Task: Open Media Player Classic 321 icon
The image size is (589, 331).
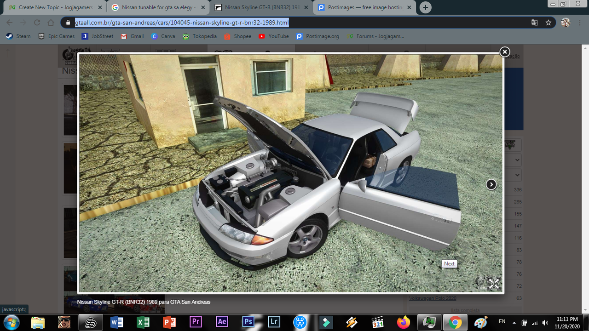Action: pyautogui.click(x=378, y=322)
